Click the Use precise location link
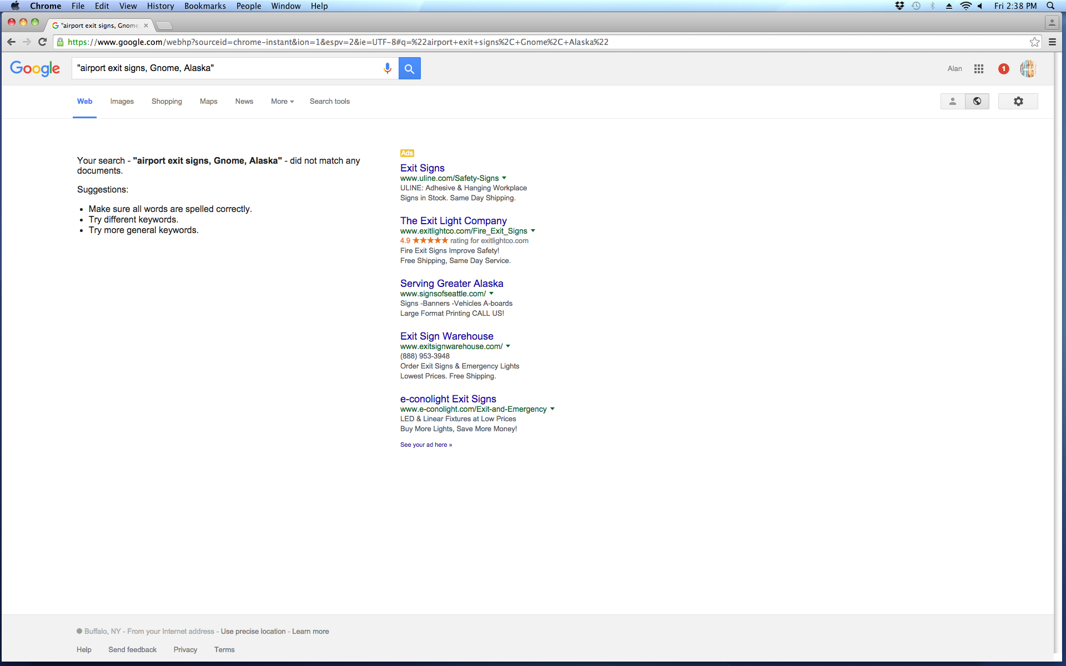This screenshot has height=666, width=1066. 253,632
